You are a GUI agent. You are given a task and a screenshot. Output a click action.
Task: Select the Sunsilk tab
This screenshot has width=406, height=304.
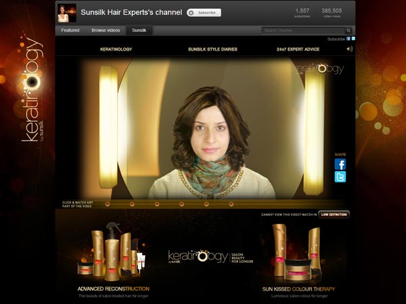(139, 30)
